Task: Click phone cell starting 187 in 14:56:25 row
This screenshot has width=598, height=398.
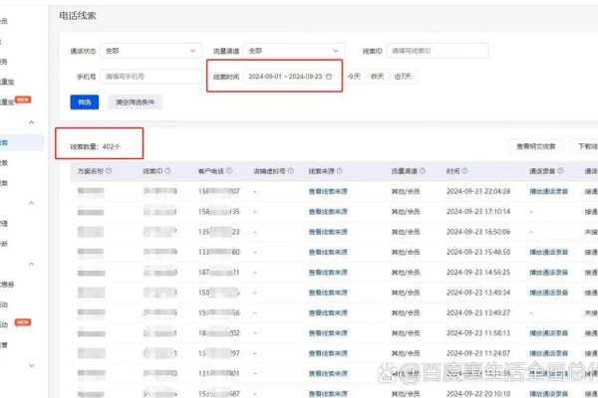Action: tap(219, 273)
